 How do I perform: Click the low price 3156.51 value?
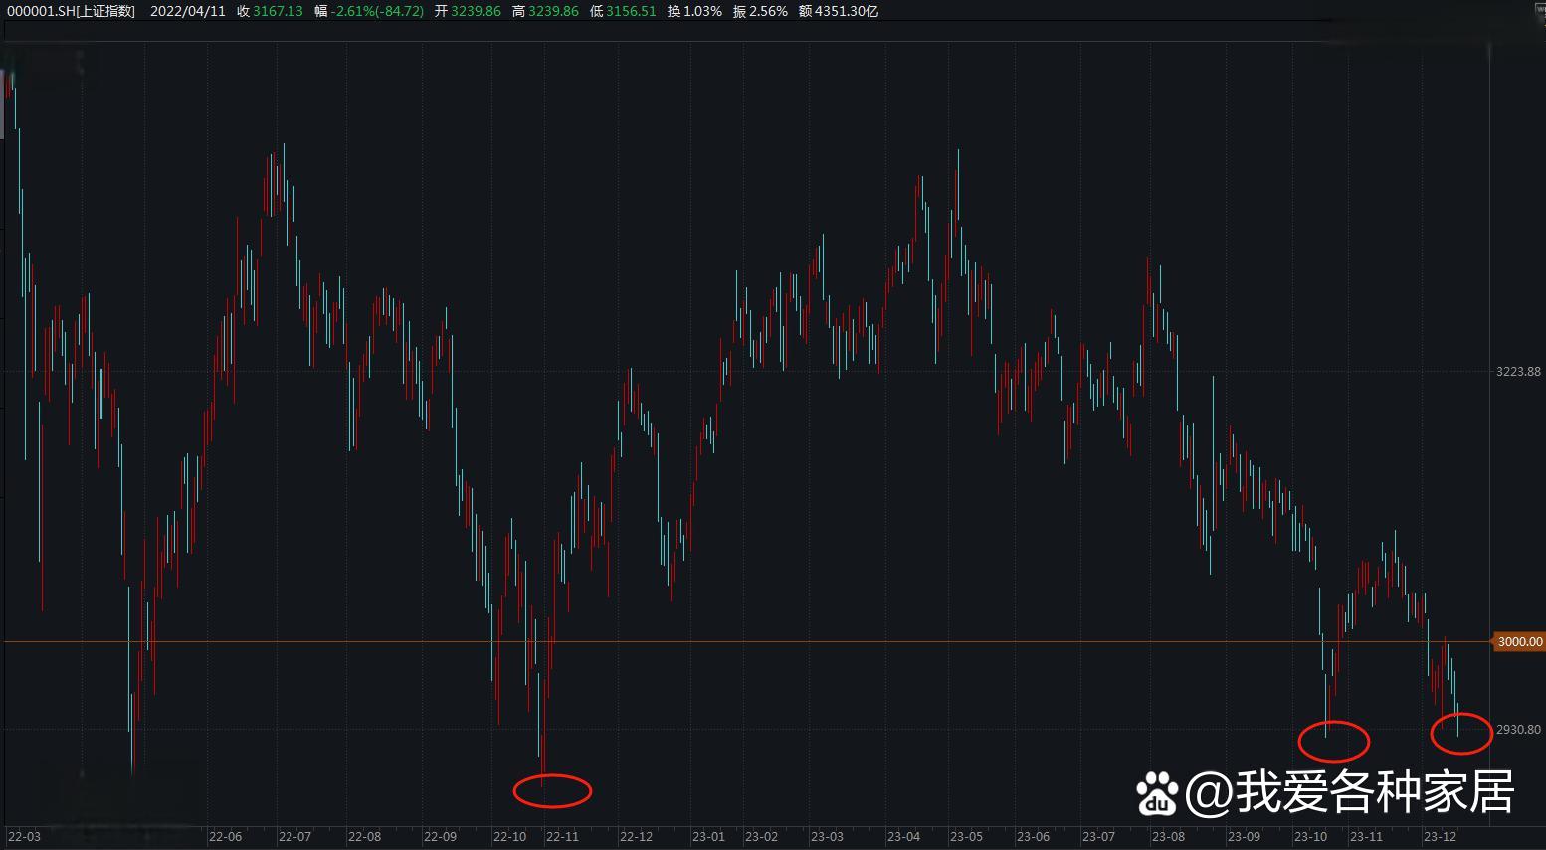coord(631,11)
